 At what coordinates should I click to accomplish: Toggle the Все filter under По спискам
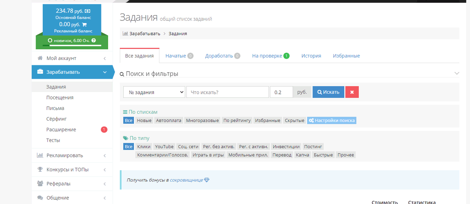tap(128, 121)
